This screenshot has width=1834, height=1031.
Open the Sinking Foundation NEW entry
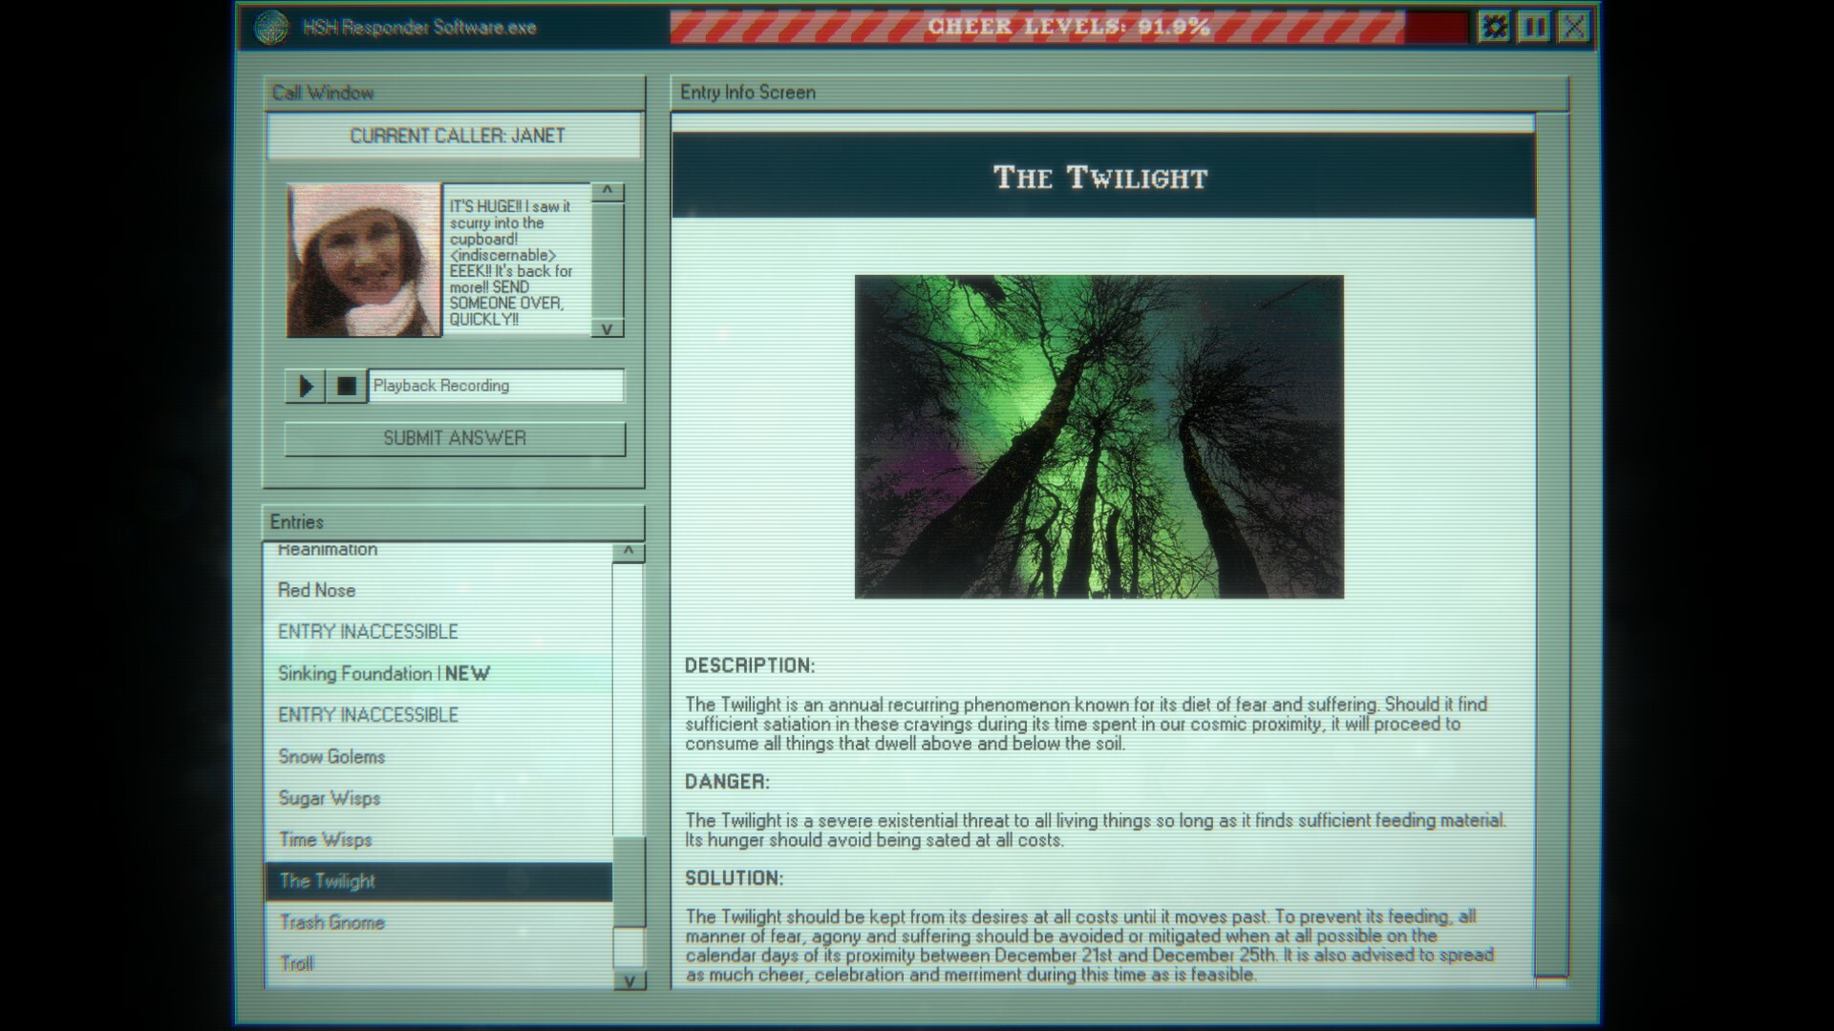[382, 673]
